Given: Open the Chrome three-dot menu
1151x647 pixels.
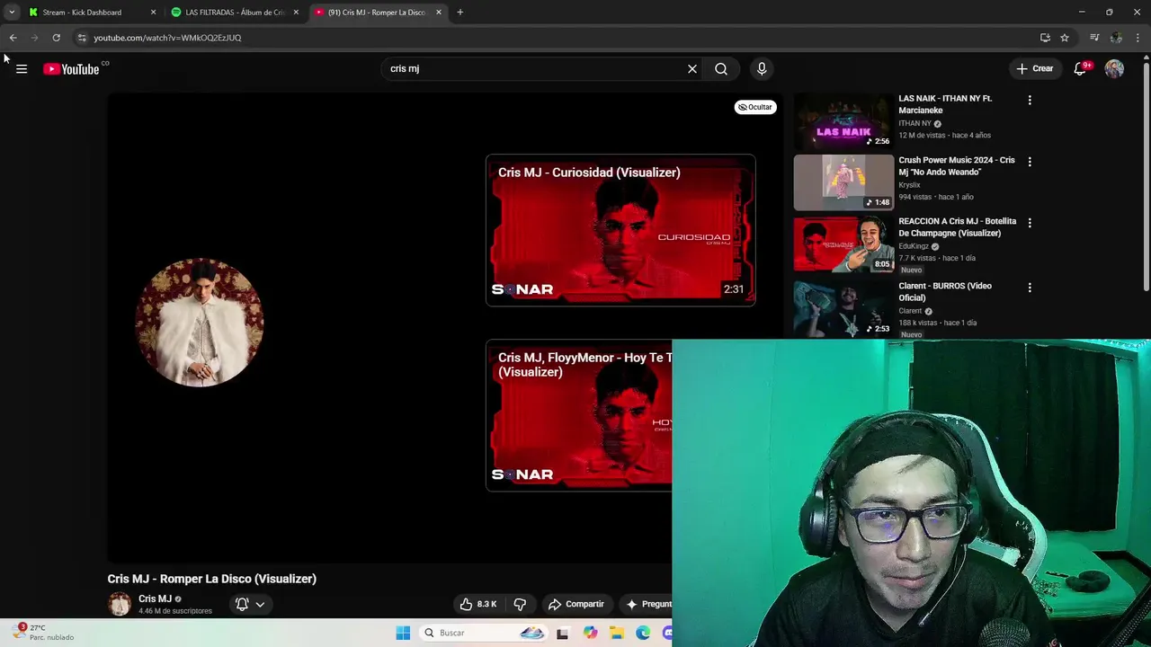Looking at the screenshot, I should coord(1138,38).
